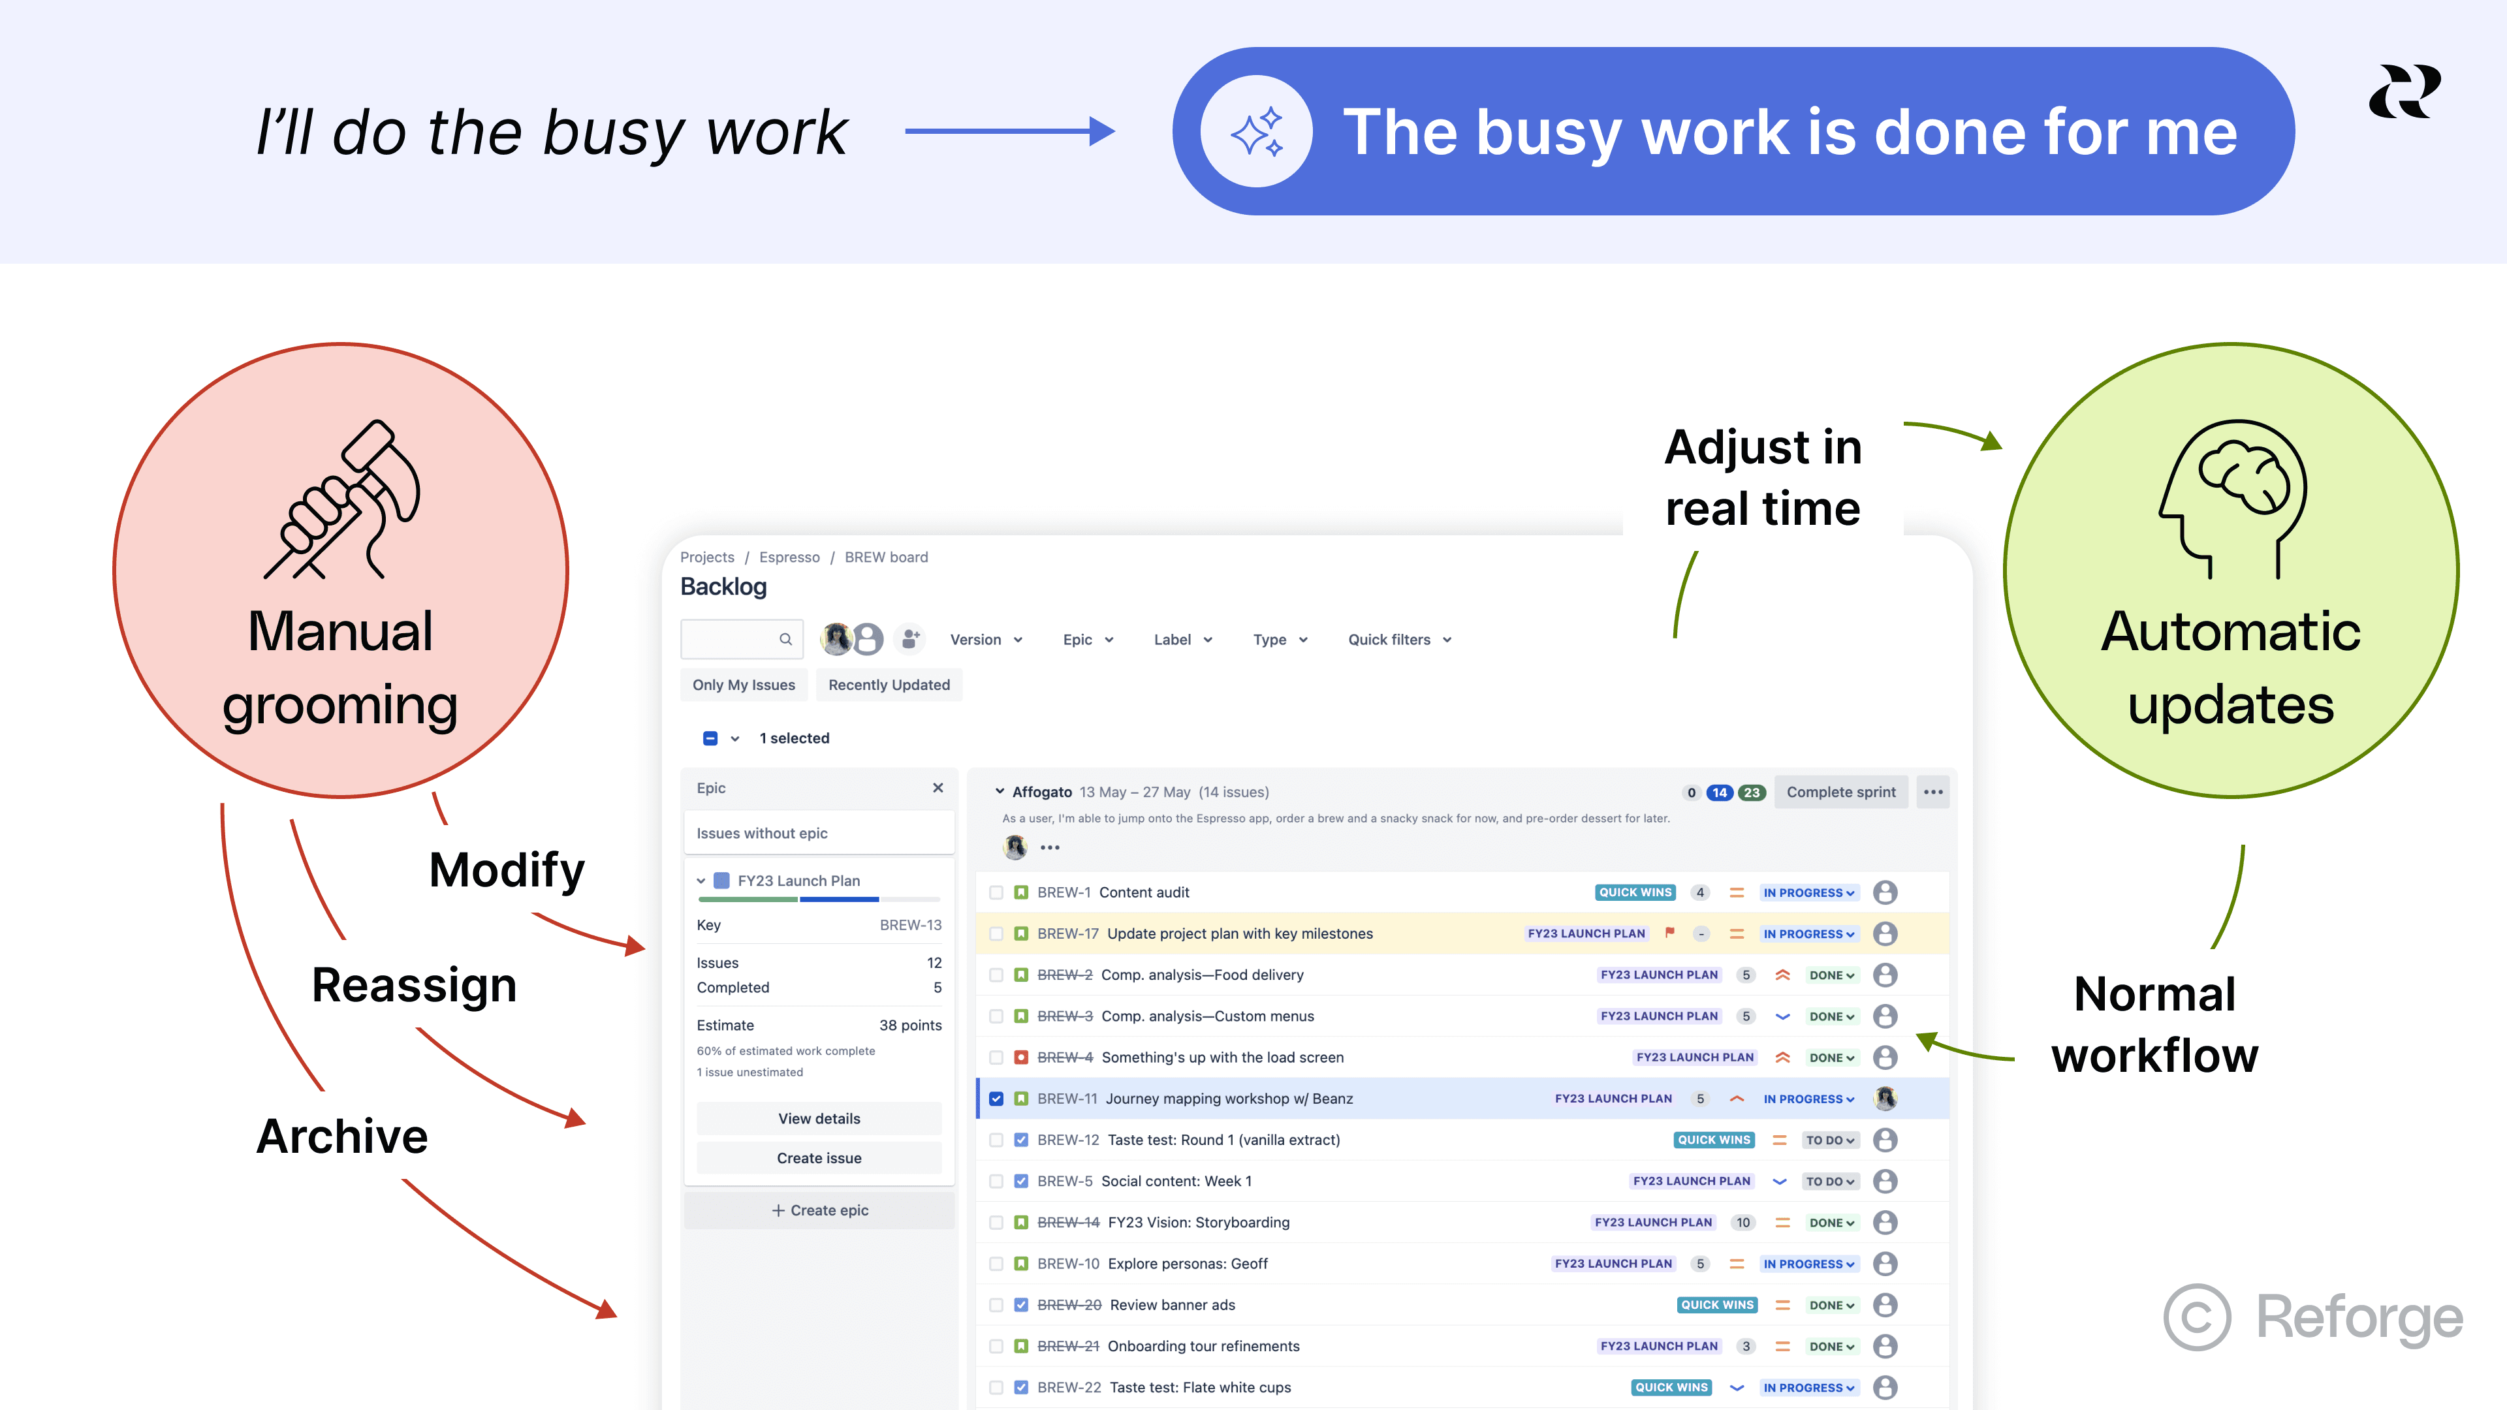2507x1410 pixels.
Task: Toggle the bulk select checkbox near 1 selected
Action: (710, 738)
